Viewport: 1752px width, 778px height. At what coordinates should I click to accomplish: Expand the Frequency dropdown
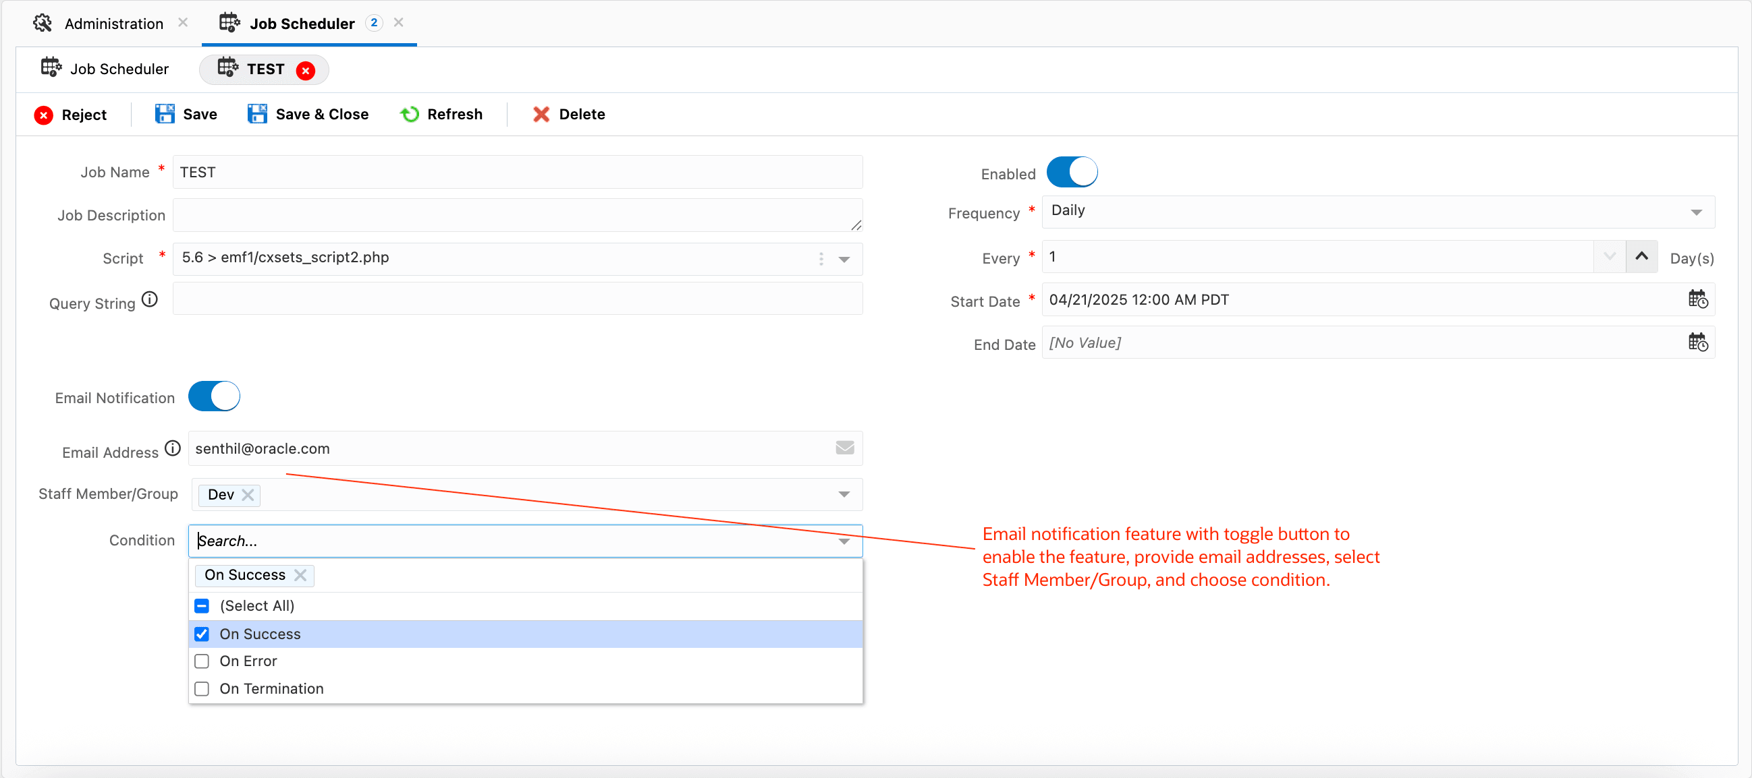pos(1695,212)
